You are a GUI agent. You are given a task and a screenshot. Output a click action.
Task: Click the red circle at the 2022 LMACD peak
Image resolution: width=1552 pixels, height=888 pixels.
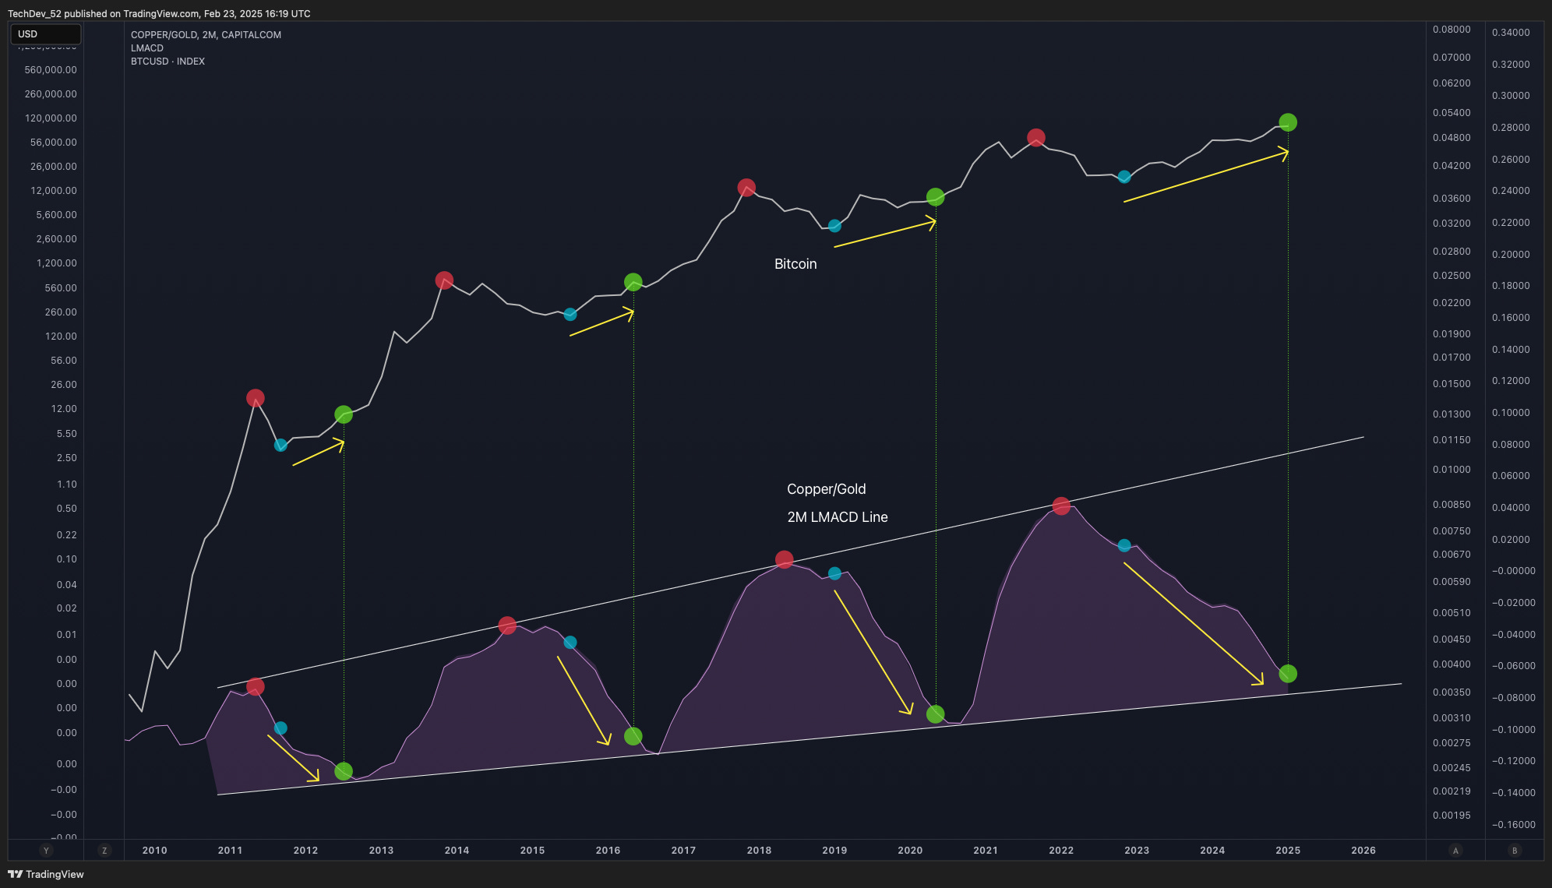1062,506
